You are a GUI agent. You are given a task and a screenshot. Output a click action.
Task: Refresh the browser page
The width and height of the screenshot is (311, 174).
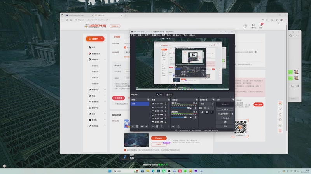[66, 20]
